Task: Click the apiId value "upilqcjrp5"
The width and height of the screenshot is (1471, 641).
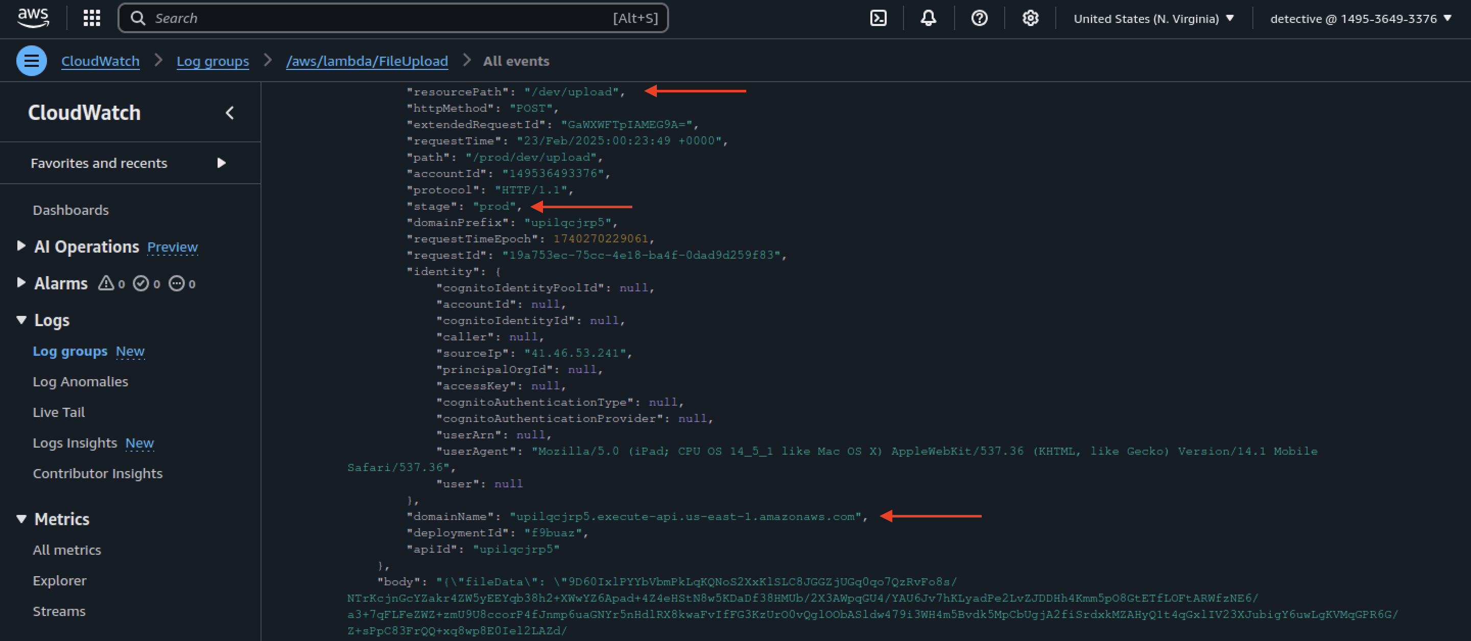Action: [516, 549]
